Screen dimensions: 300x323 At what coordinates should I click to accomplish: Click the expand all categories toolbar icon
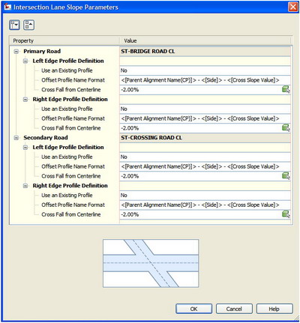point(14,25)
